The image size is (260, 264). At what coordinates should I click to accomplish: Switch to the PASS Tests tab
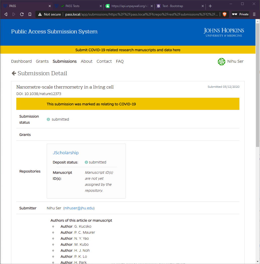(x=72, y=6)
